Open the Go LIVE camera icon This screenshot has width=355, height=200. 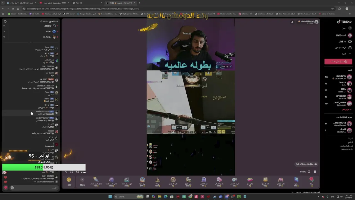click(x=350, y=41)
